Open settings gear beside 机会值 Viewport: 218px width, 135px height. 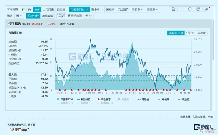pos(20,59)
